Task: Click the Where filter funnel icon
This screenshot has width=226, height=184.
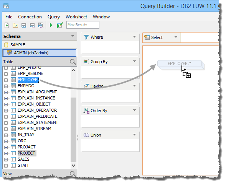Action: click(86, 37)
